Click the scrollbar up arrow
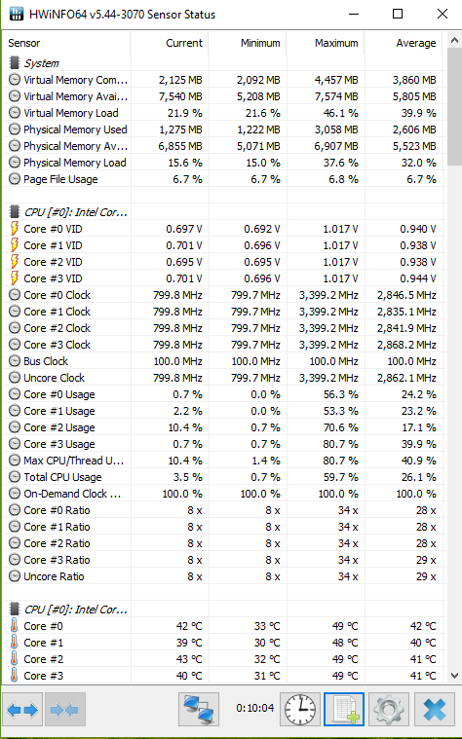This screenshot has width=462, height=739. [x=454, y=41]
